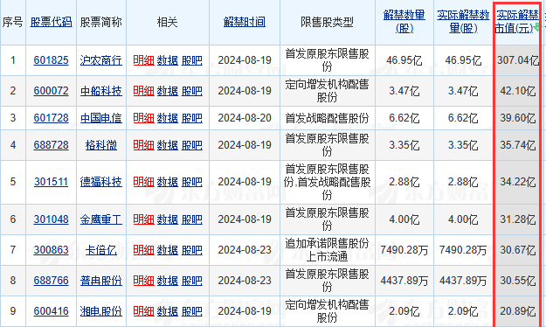Select the 307.04亿 market value cell
Viewport: 546px width, 327px height.
click(x=517, y=60)
